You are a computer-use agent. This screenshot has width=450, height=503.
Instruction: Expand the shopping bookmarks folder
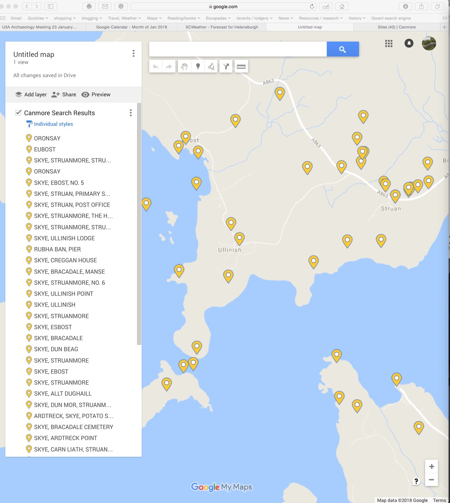(x=65, y=18)
